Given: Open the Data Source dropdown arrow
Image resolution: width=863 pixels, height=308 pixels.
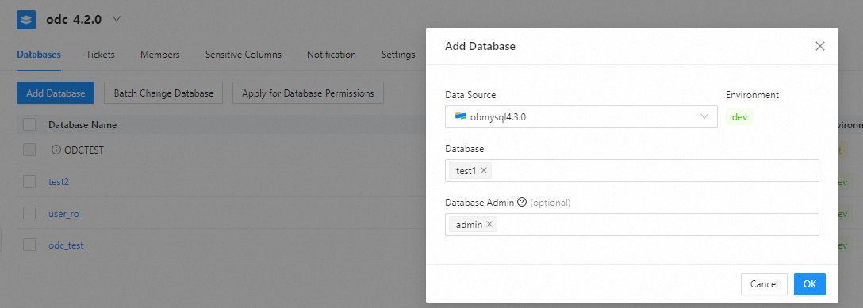Looking at the screenshot, I should coord(704,116).
